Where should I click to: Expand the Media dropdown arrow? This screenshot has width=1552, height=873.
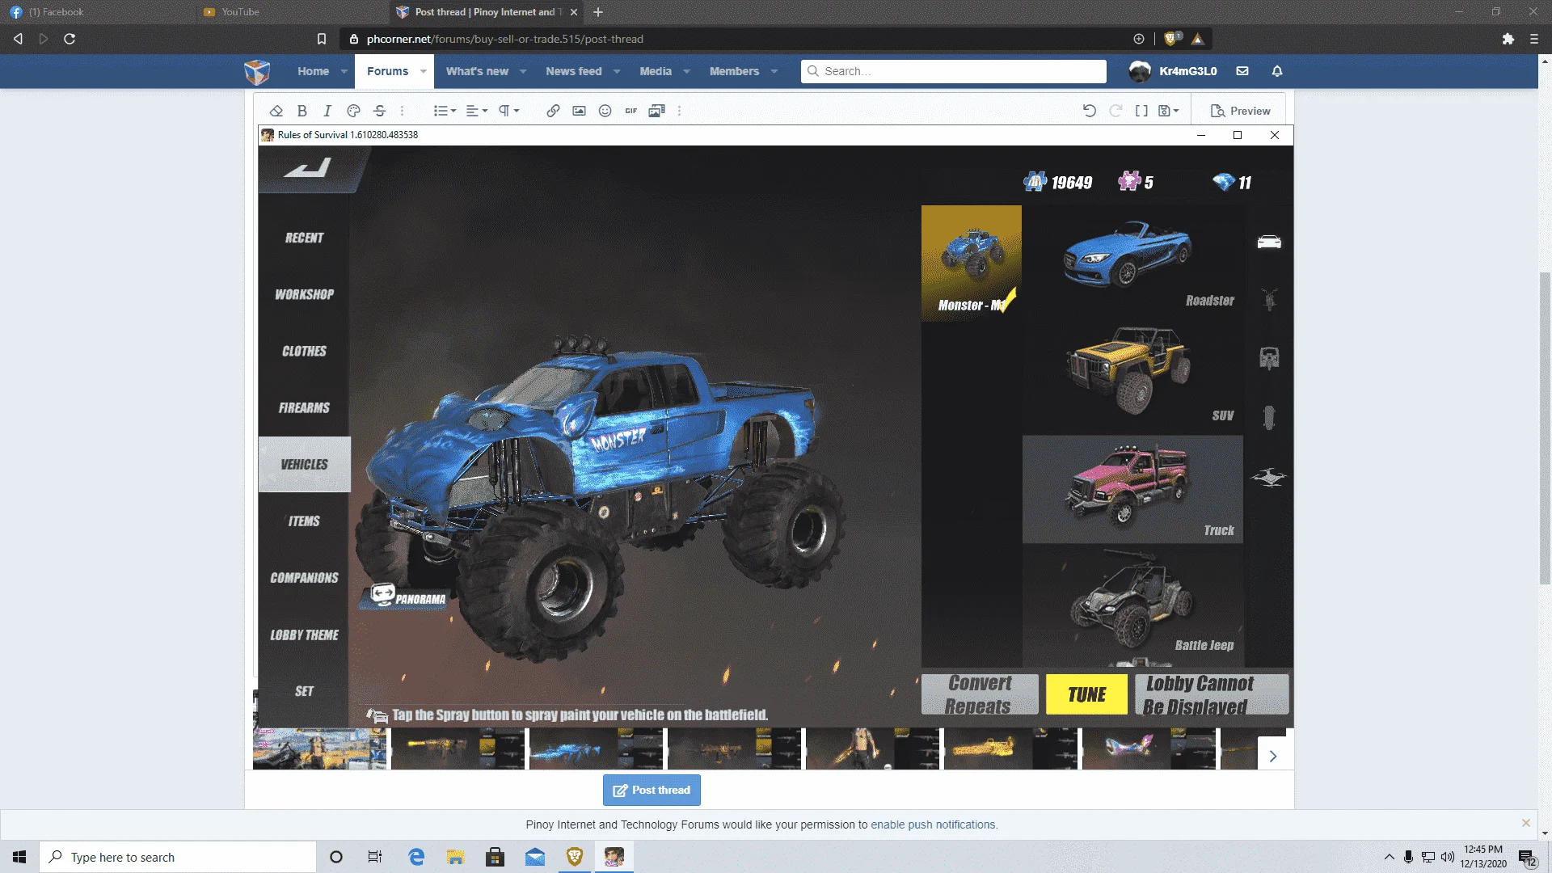[686, 71]
